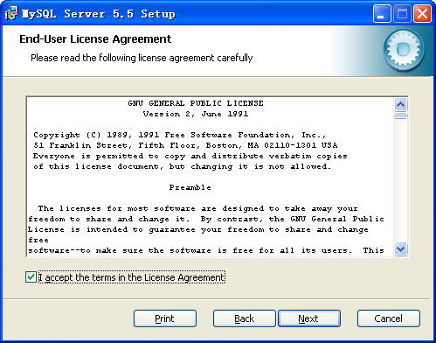Screen dimensions: 436x343
Task: Go Back to the previous setup step
Action: 244,318
